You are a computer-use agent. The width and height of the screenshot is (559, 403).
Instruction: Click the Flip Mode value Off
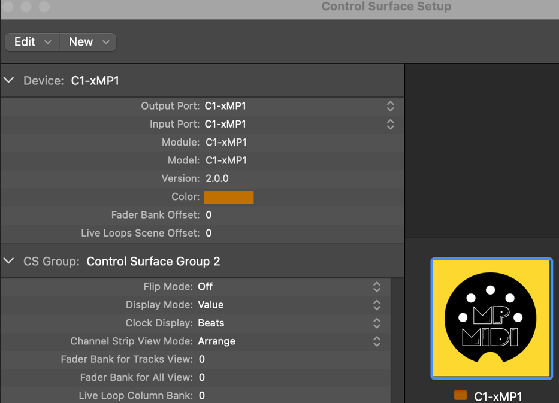point(206,286)
